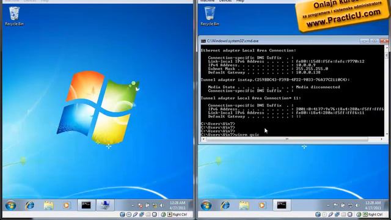Start Windows Media Player in the left VM
391x220 pixels.
67,205
